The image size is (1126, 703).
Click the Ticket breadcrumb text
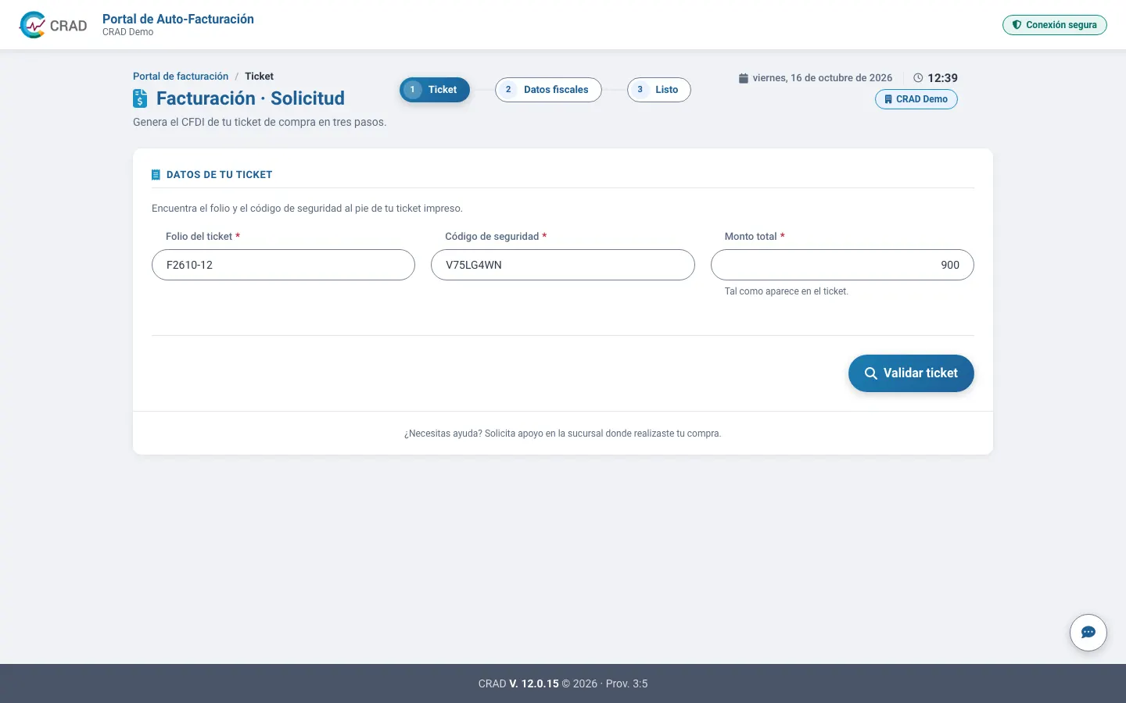pos(259,77)
